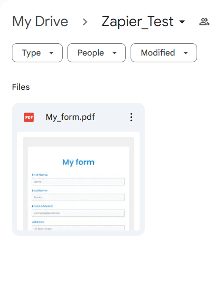Image resolution: width=224 pixels, height=289 pixels.
Task: Select the My_form.pdf file name
Action: [70, 117]
